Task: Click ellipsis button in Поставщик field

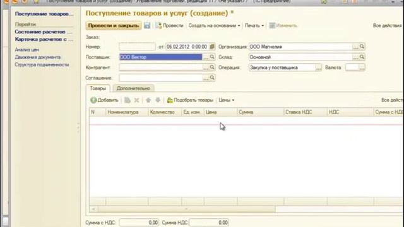Action: [206, 57]
